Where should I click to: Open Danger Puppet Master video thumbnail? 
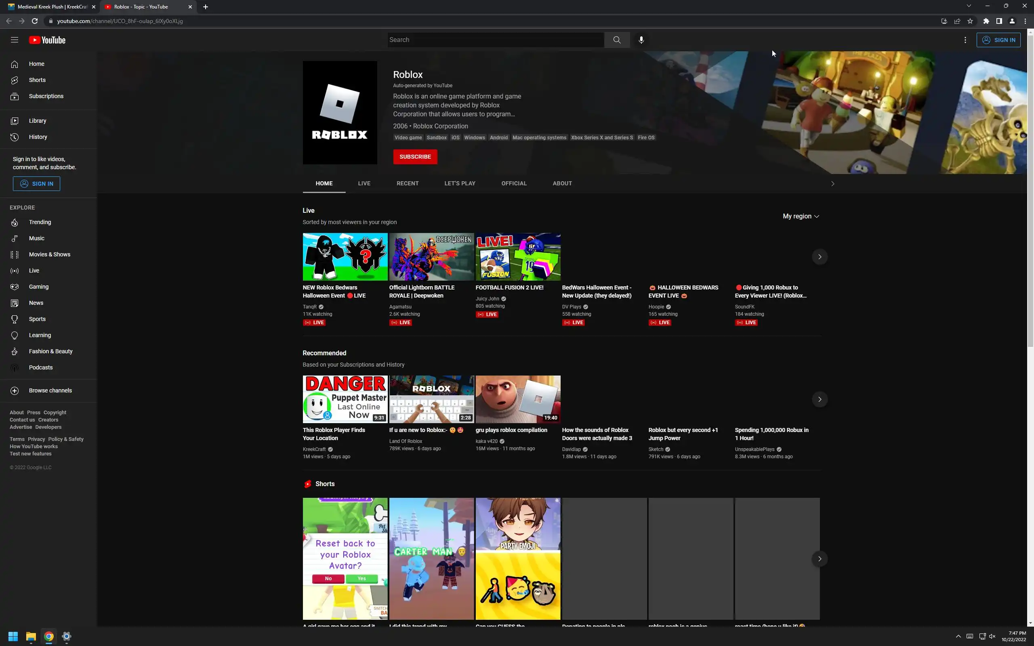(x=345, y=399)
